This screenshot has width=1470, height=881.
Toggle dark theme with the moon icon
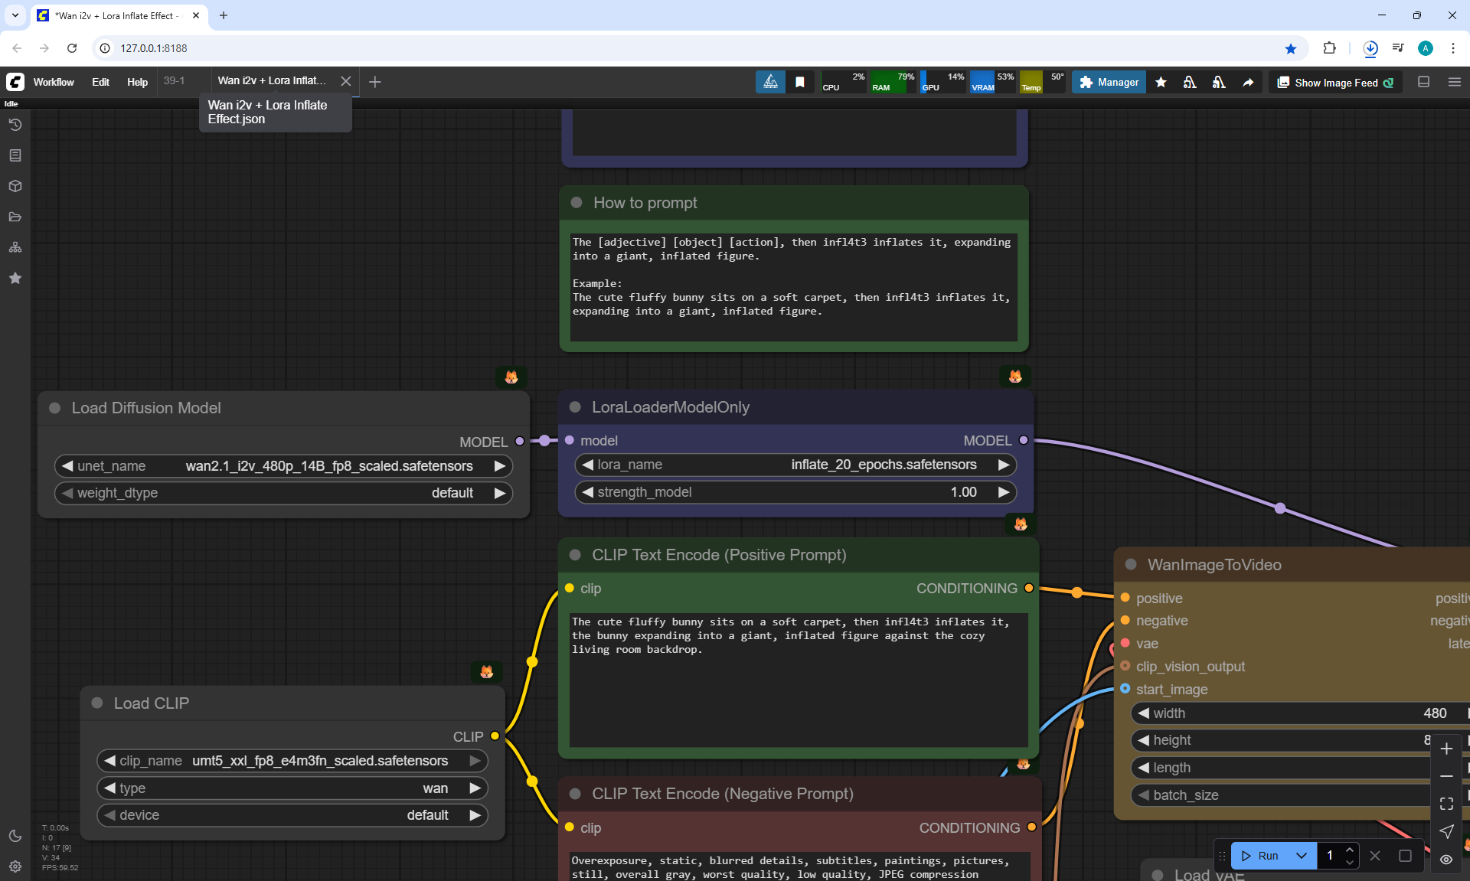[x=15, y=836]
